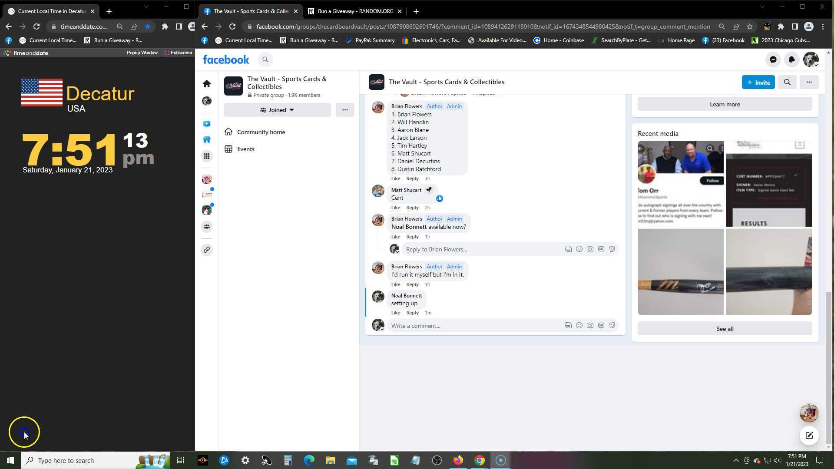
Task: Expand the Joined dropdown button
Action: pos(277,110)
